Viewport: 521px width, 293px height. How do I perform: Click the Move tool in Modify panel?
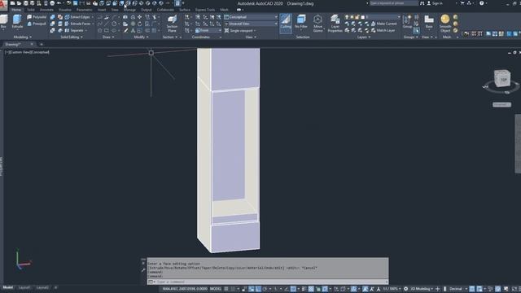click(139, 17)
